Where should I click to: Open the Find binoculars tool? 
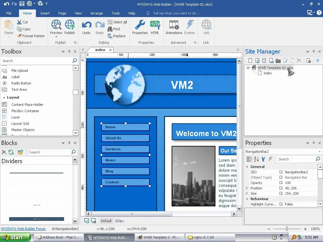coord(114,29)
